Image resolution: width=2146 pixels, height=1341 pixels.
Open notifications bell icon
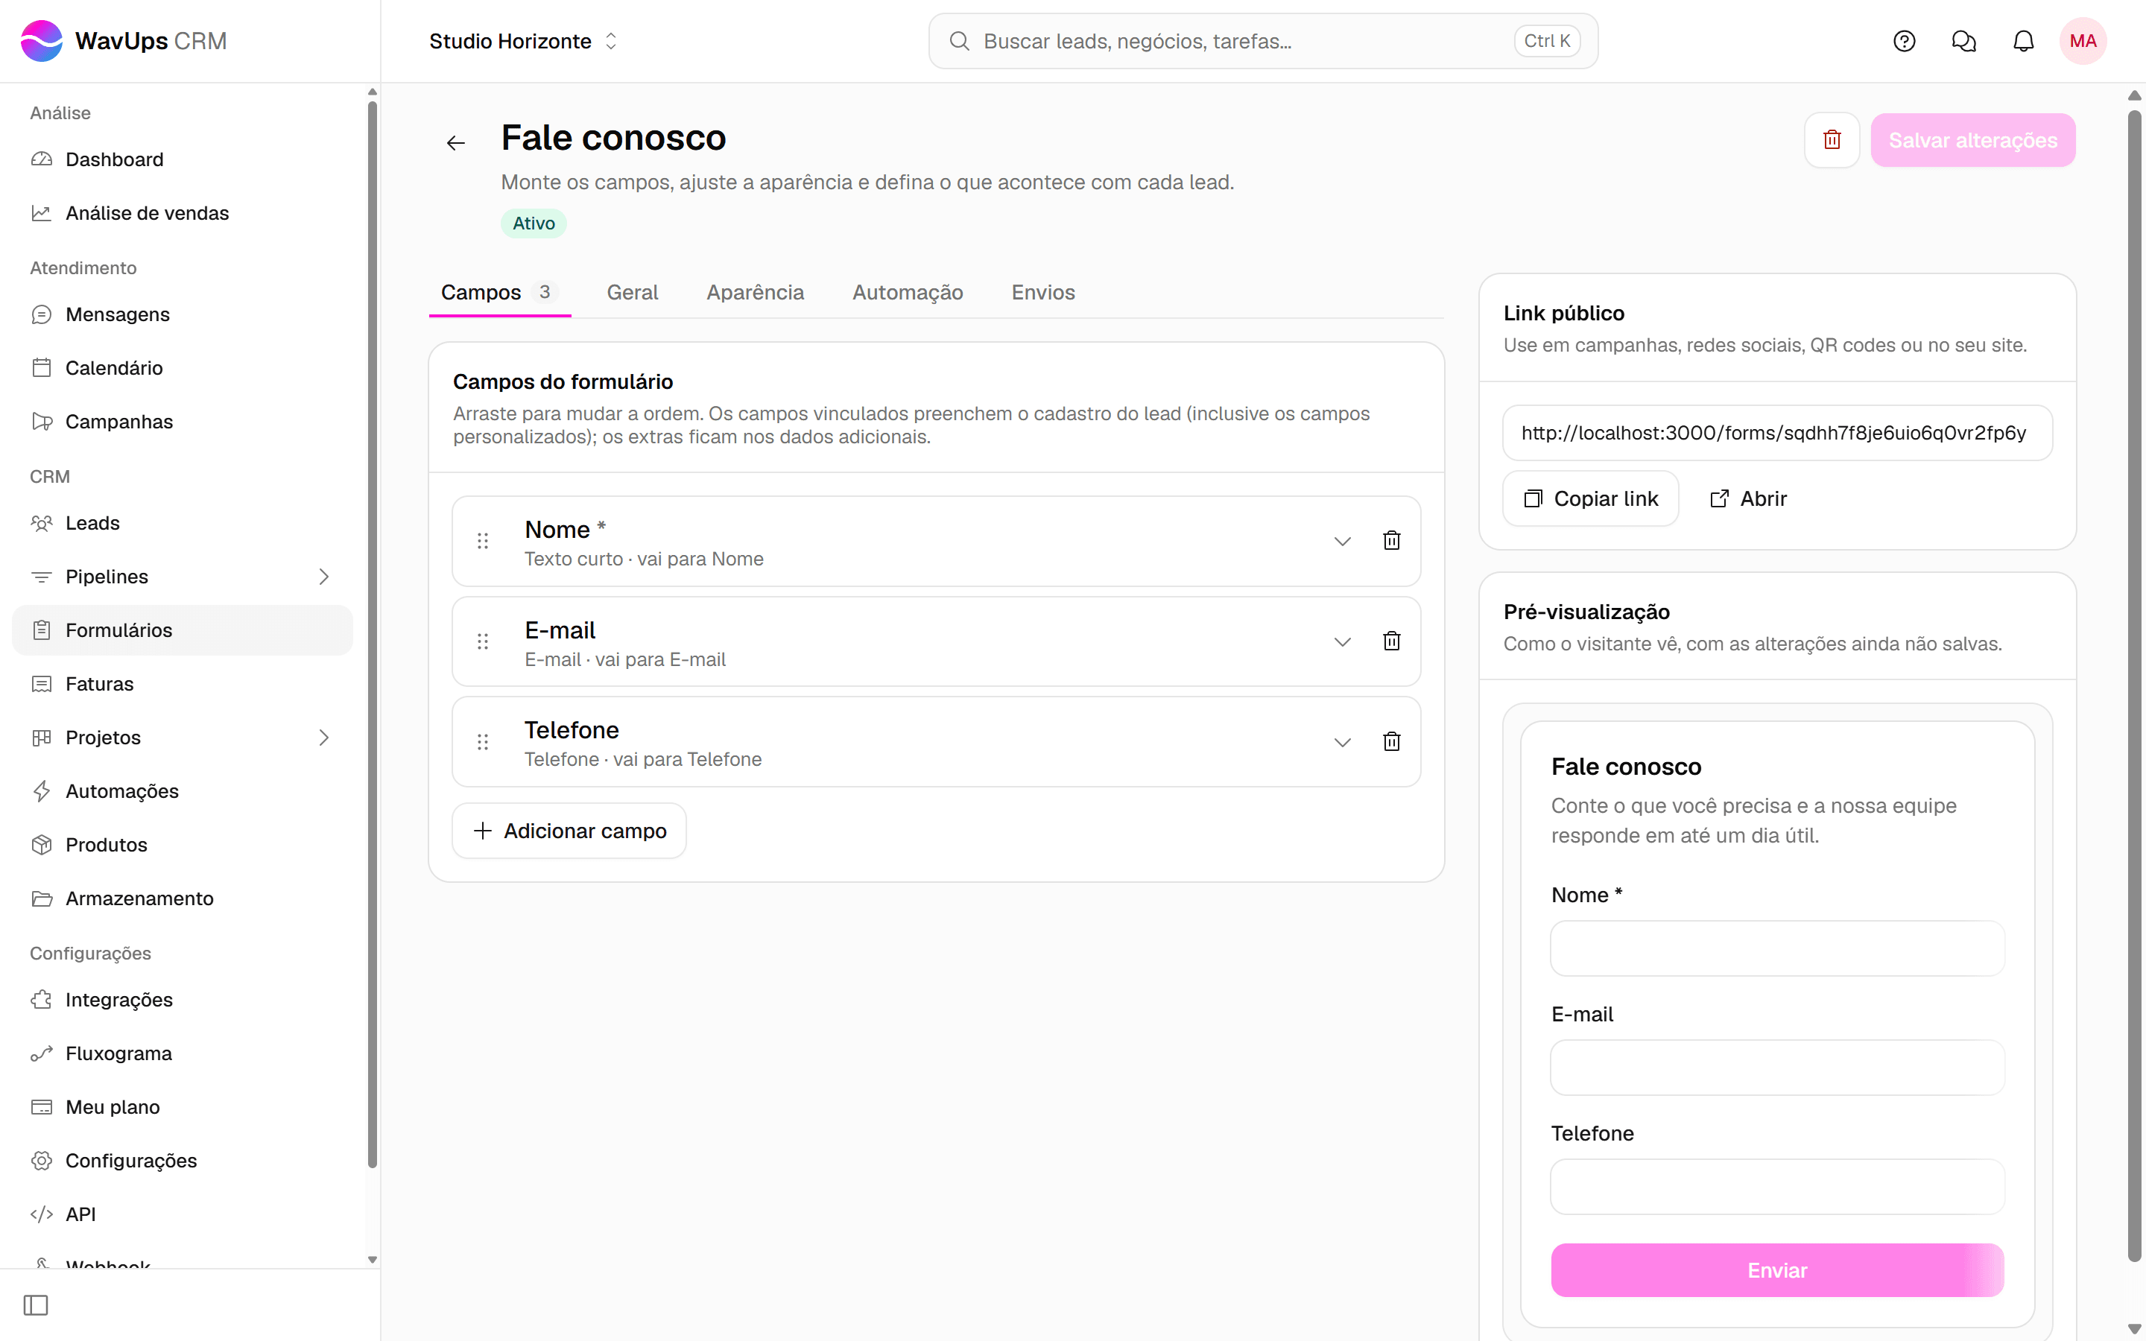click(x=2023, y=41)
